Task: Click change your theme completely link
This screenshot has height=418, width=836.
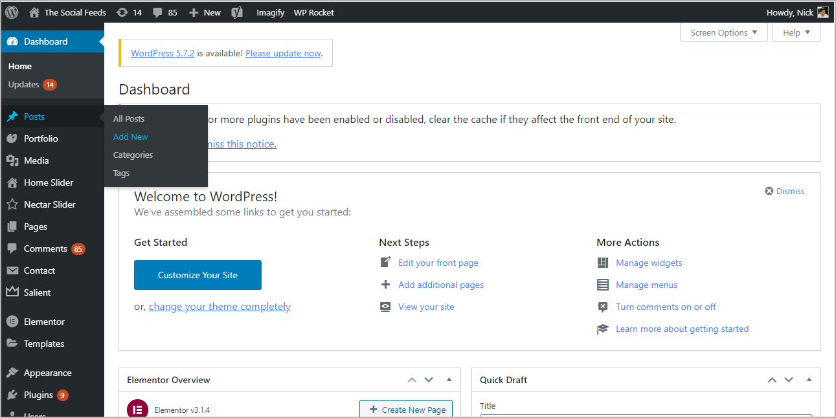Action: (220, 307)
